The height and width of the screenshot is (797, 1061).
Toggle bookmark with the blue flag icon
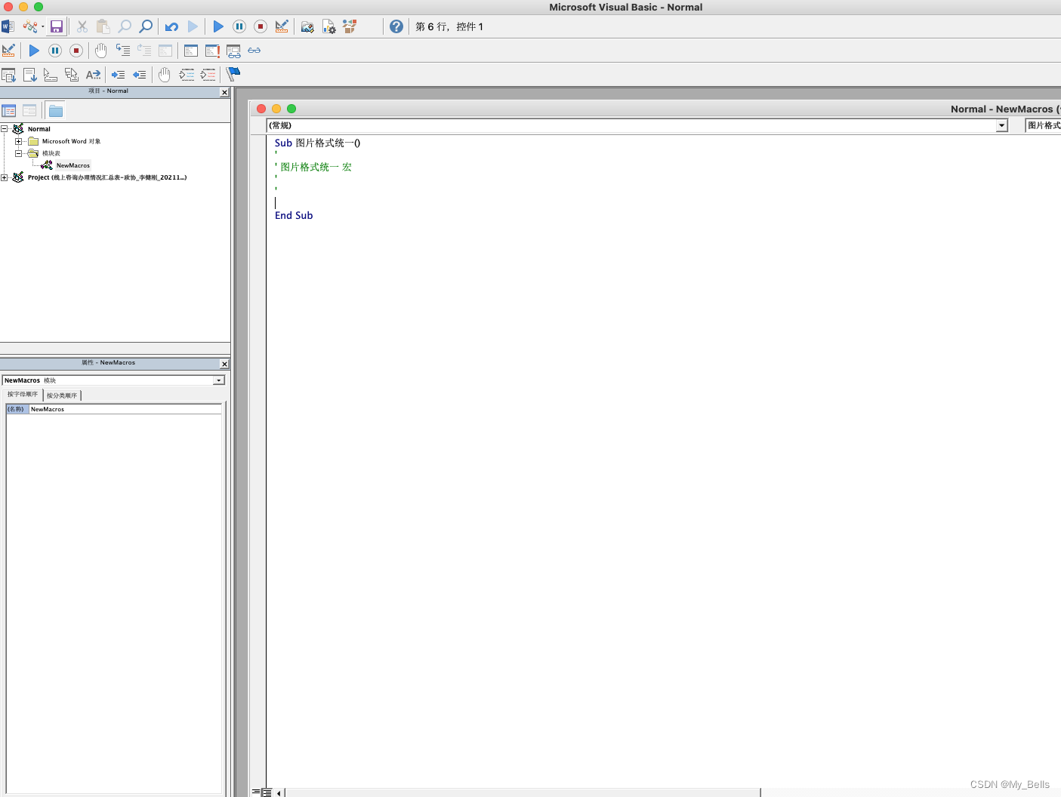point(233,74)
